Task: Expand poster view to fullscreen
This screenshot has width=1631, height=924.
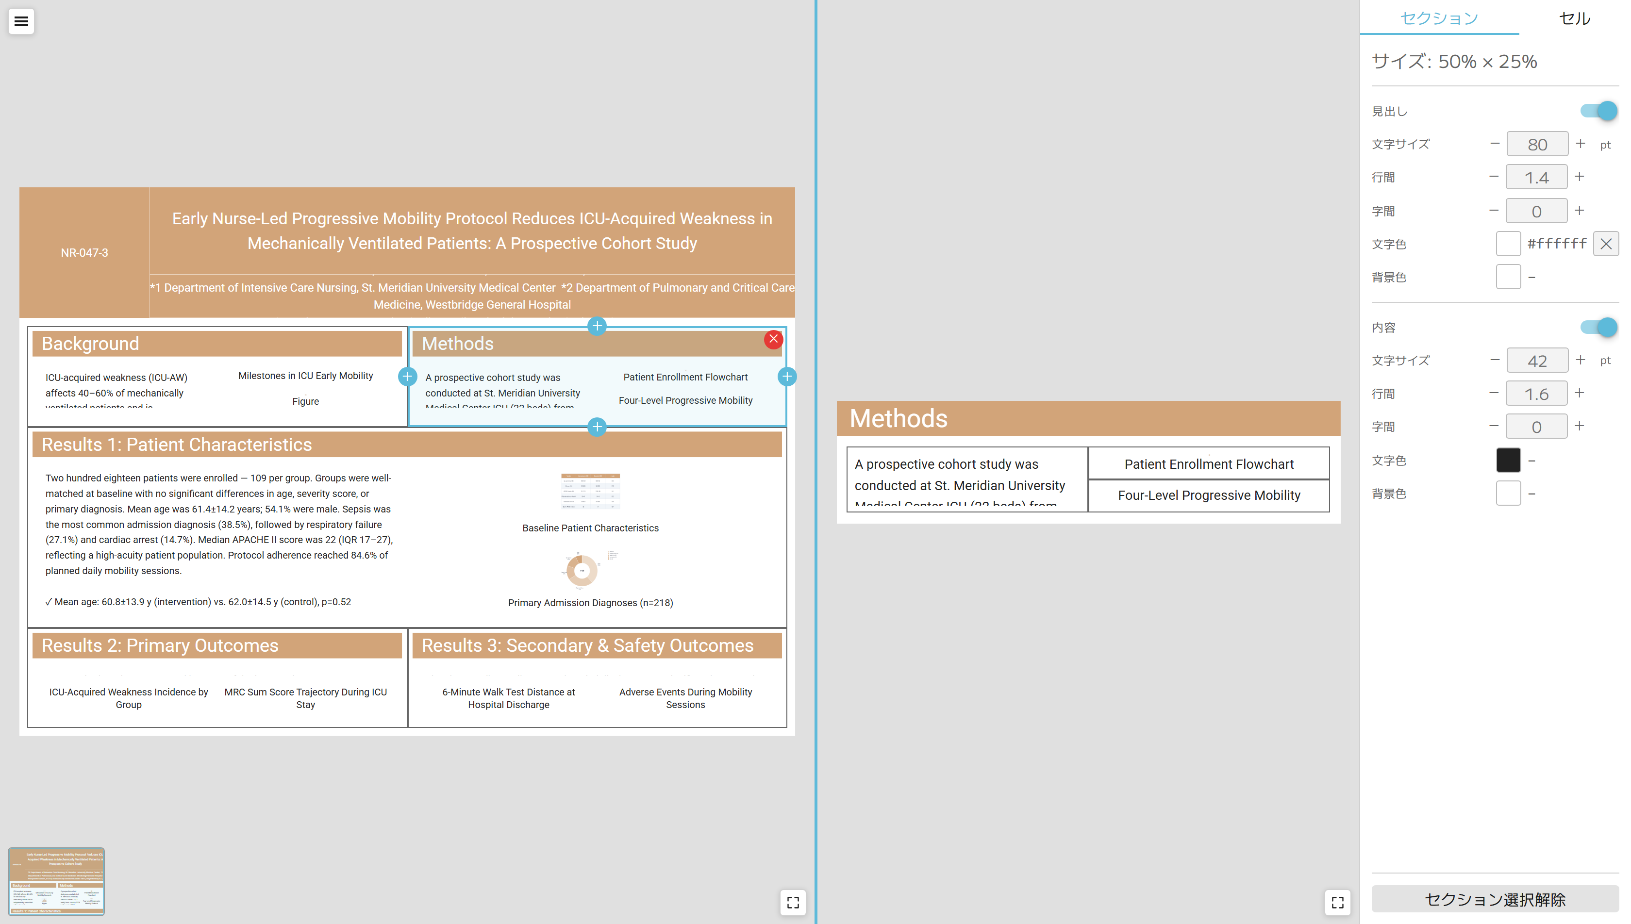Action: (x=793, y=902)
